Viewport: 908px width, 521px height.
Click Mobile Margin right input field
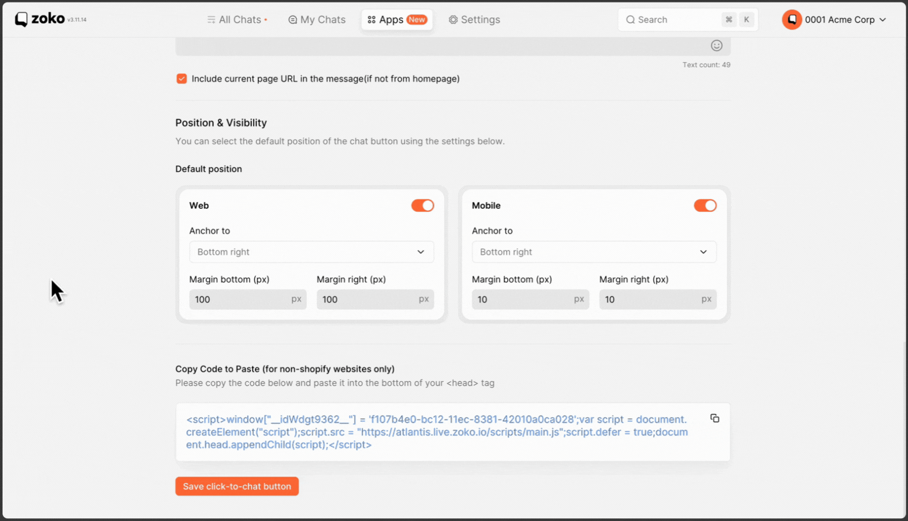(658, 300)
